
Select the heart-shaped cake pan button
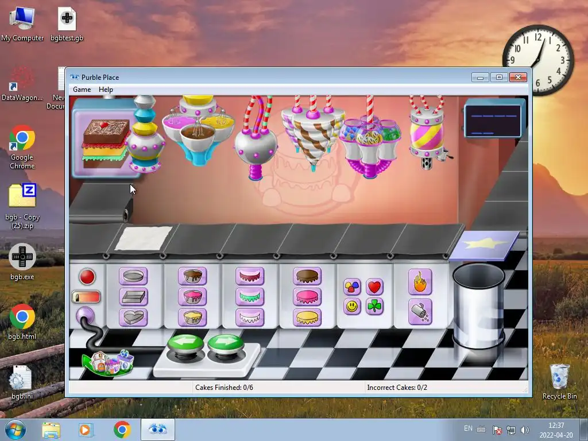click(133, 317)
